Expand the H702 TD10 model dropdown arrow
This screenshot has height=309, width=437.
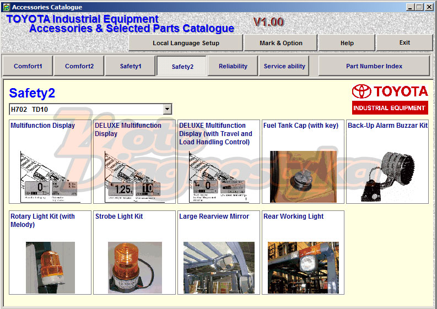(x=167, y=109)
